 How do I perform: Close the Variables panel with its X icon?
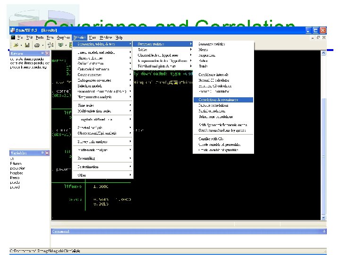point(47,153)
